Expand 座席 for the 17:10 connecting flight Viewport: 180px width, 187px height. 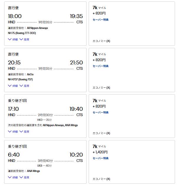point(24,131)
